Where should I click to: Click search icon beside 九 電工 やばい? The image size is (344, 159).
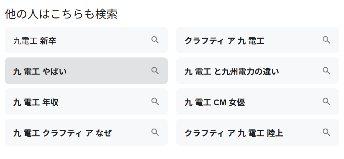click(155, 71)
